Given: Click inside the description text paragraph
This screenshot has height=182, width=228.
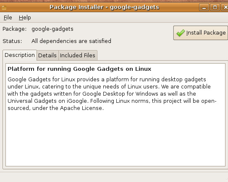Looking at the screenshot, I should point(112,94).
